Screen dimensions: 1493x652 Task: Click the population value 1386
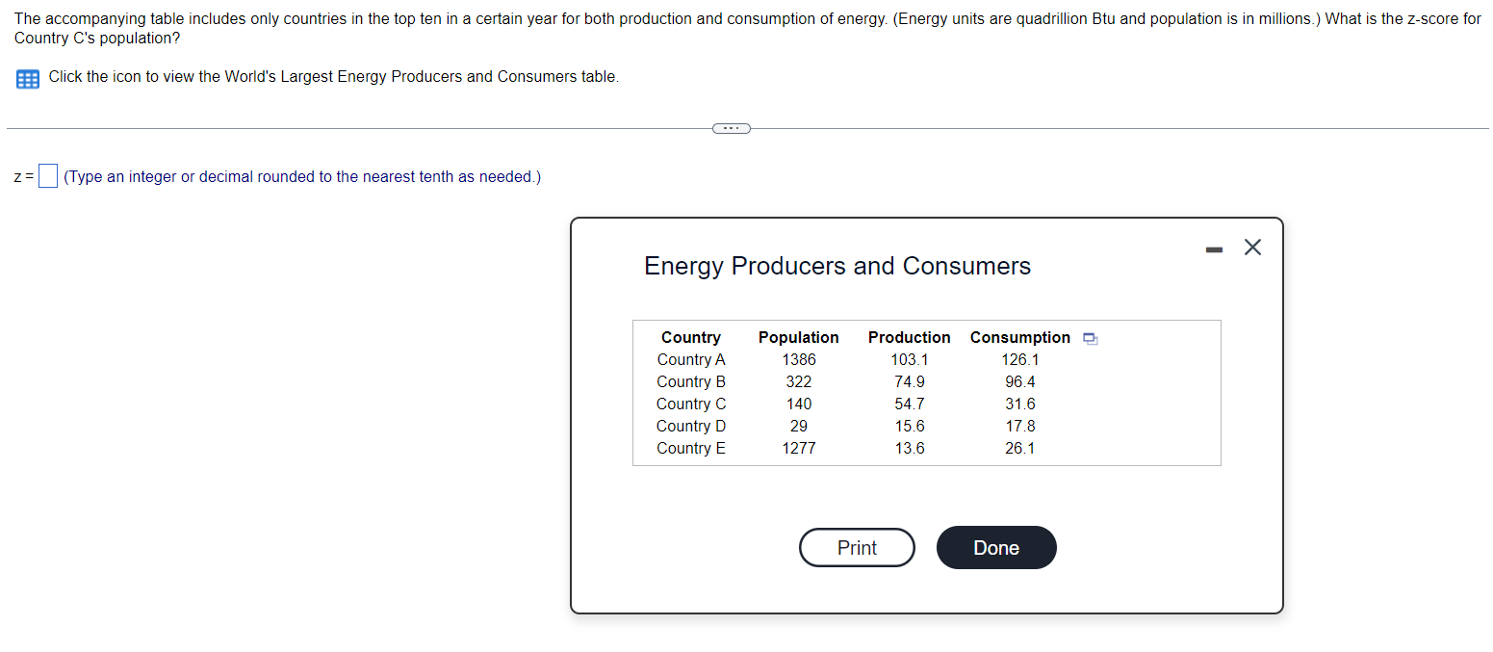click(x=799, y=359)
